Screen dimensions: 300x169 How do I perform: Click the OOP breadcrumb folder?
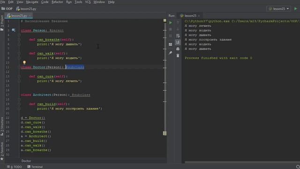(x=7, y=9)
